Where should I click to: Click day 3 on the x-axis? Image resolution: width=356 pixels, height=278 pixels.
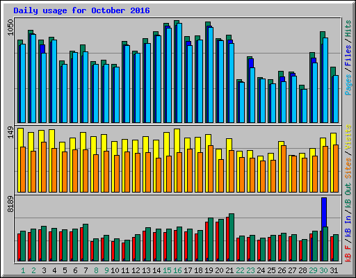(x=44, y=270)
